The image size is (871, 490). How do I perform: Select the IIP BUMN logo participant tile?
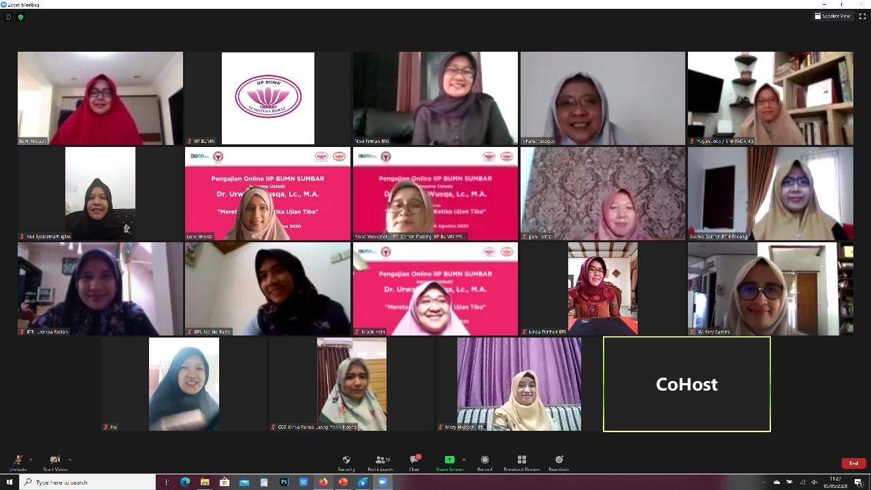coord(267,98)
